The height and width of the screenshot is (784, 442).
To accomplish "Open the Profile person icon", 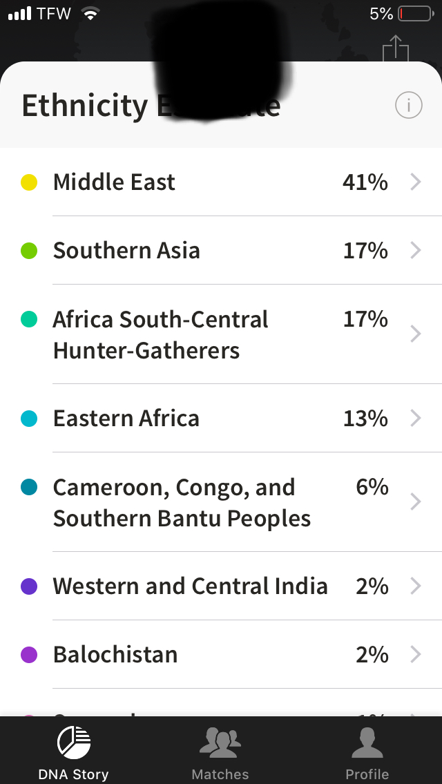I will click(367, 743).
